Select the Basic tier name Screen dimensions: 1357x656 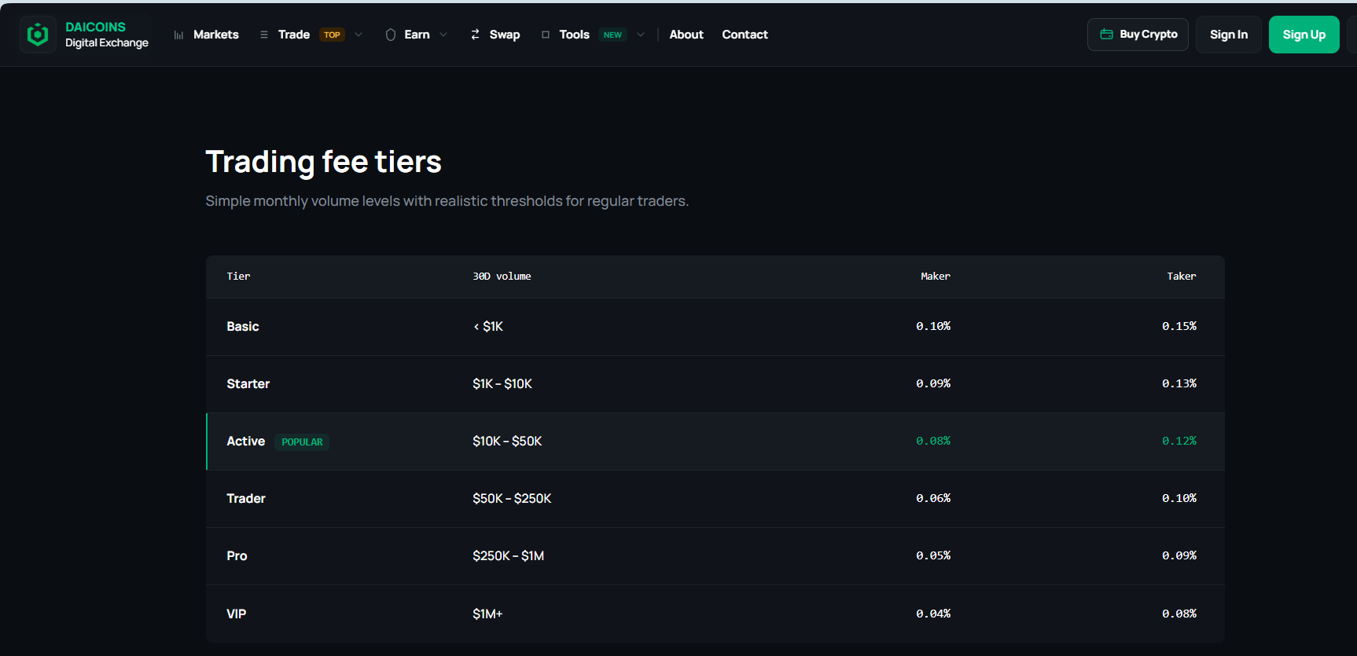(x=243, y=327)
